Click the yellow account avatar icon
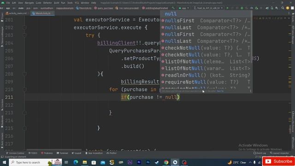 click(x=288, y=8)
